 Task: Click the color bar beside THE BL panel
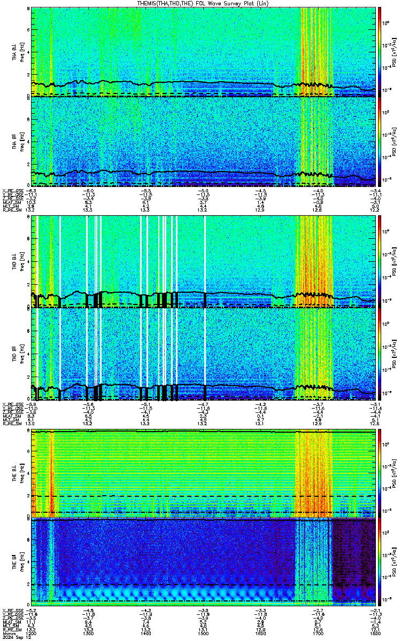point(380,473)
